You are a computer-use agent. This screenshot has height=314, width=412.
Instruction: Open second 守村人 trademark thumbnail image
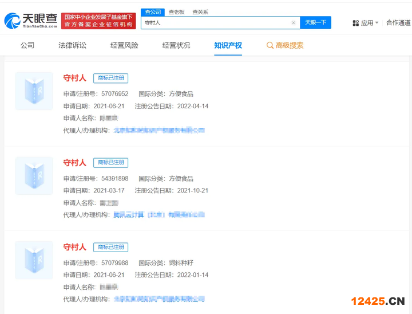(x=34, y=175)
